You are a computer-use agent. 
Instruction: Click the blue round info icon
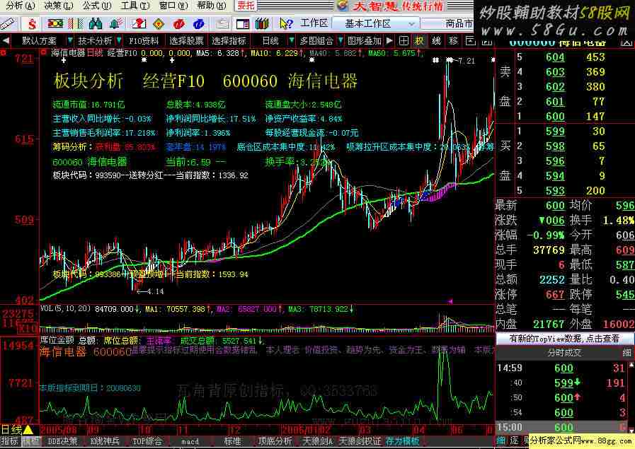click(198, 24)
